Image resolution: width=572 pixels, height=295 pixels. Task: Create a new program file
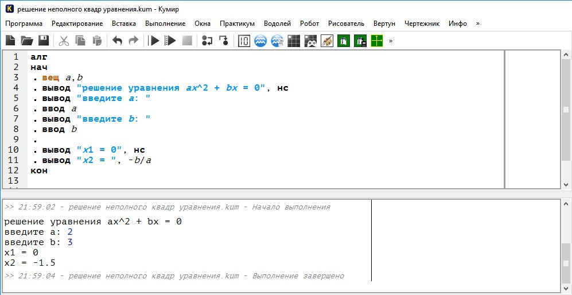[10, 41]
